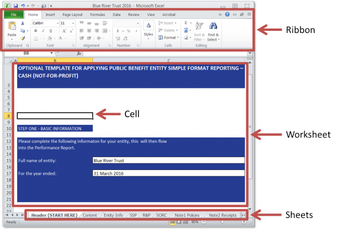This screenshot has height=230, width=342.
Task: Click the Paste clipboard icon
Action: (12, 26)
